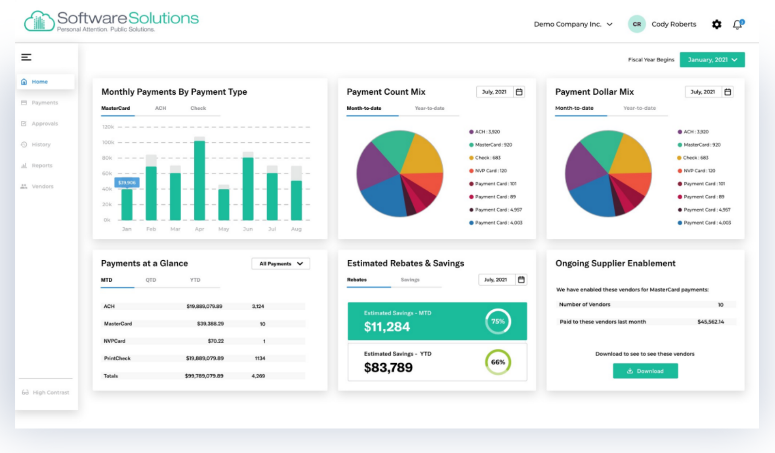This screenshot has width=775, height=453.
Task: Click the Vendors people icon in sidebar
Action: (x=24, y=186)
